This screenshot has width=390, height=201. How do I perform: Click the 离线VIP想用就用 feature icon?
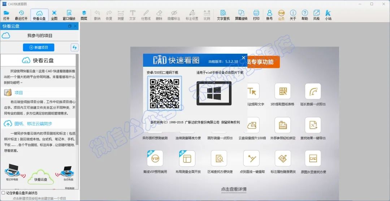155,158
